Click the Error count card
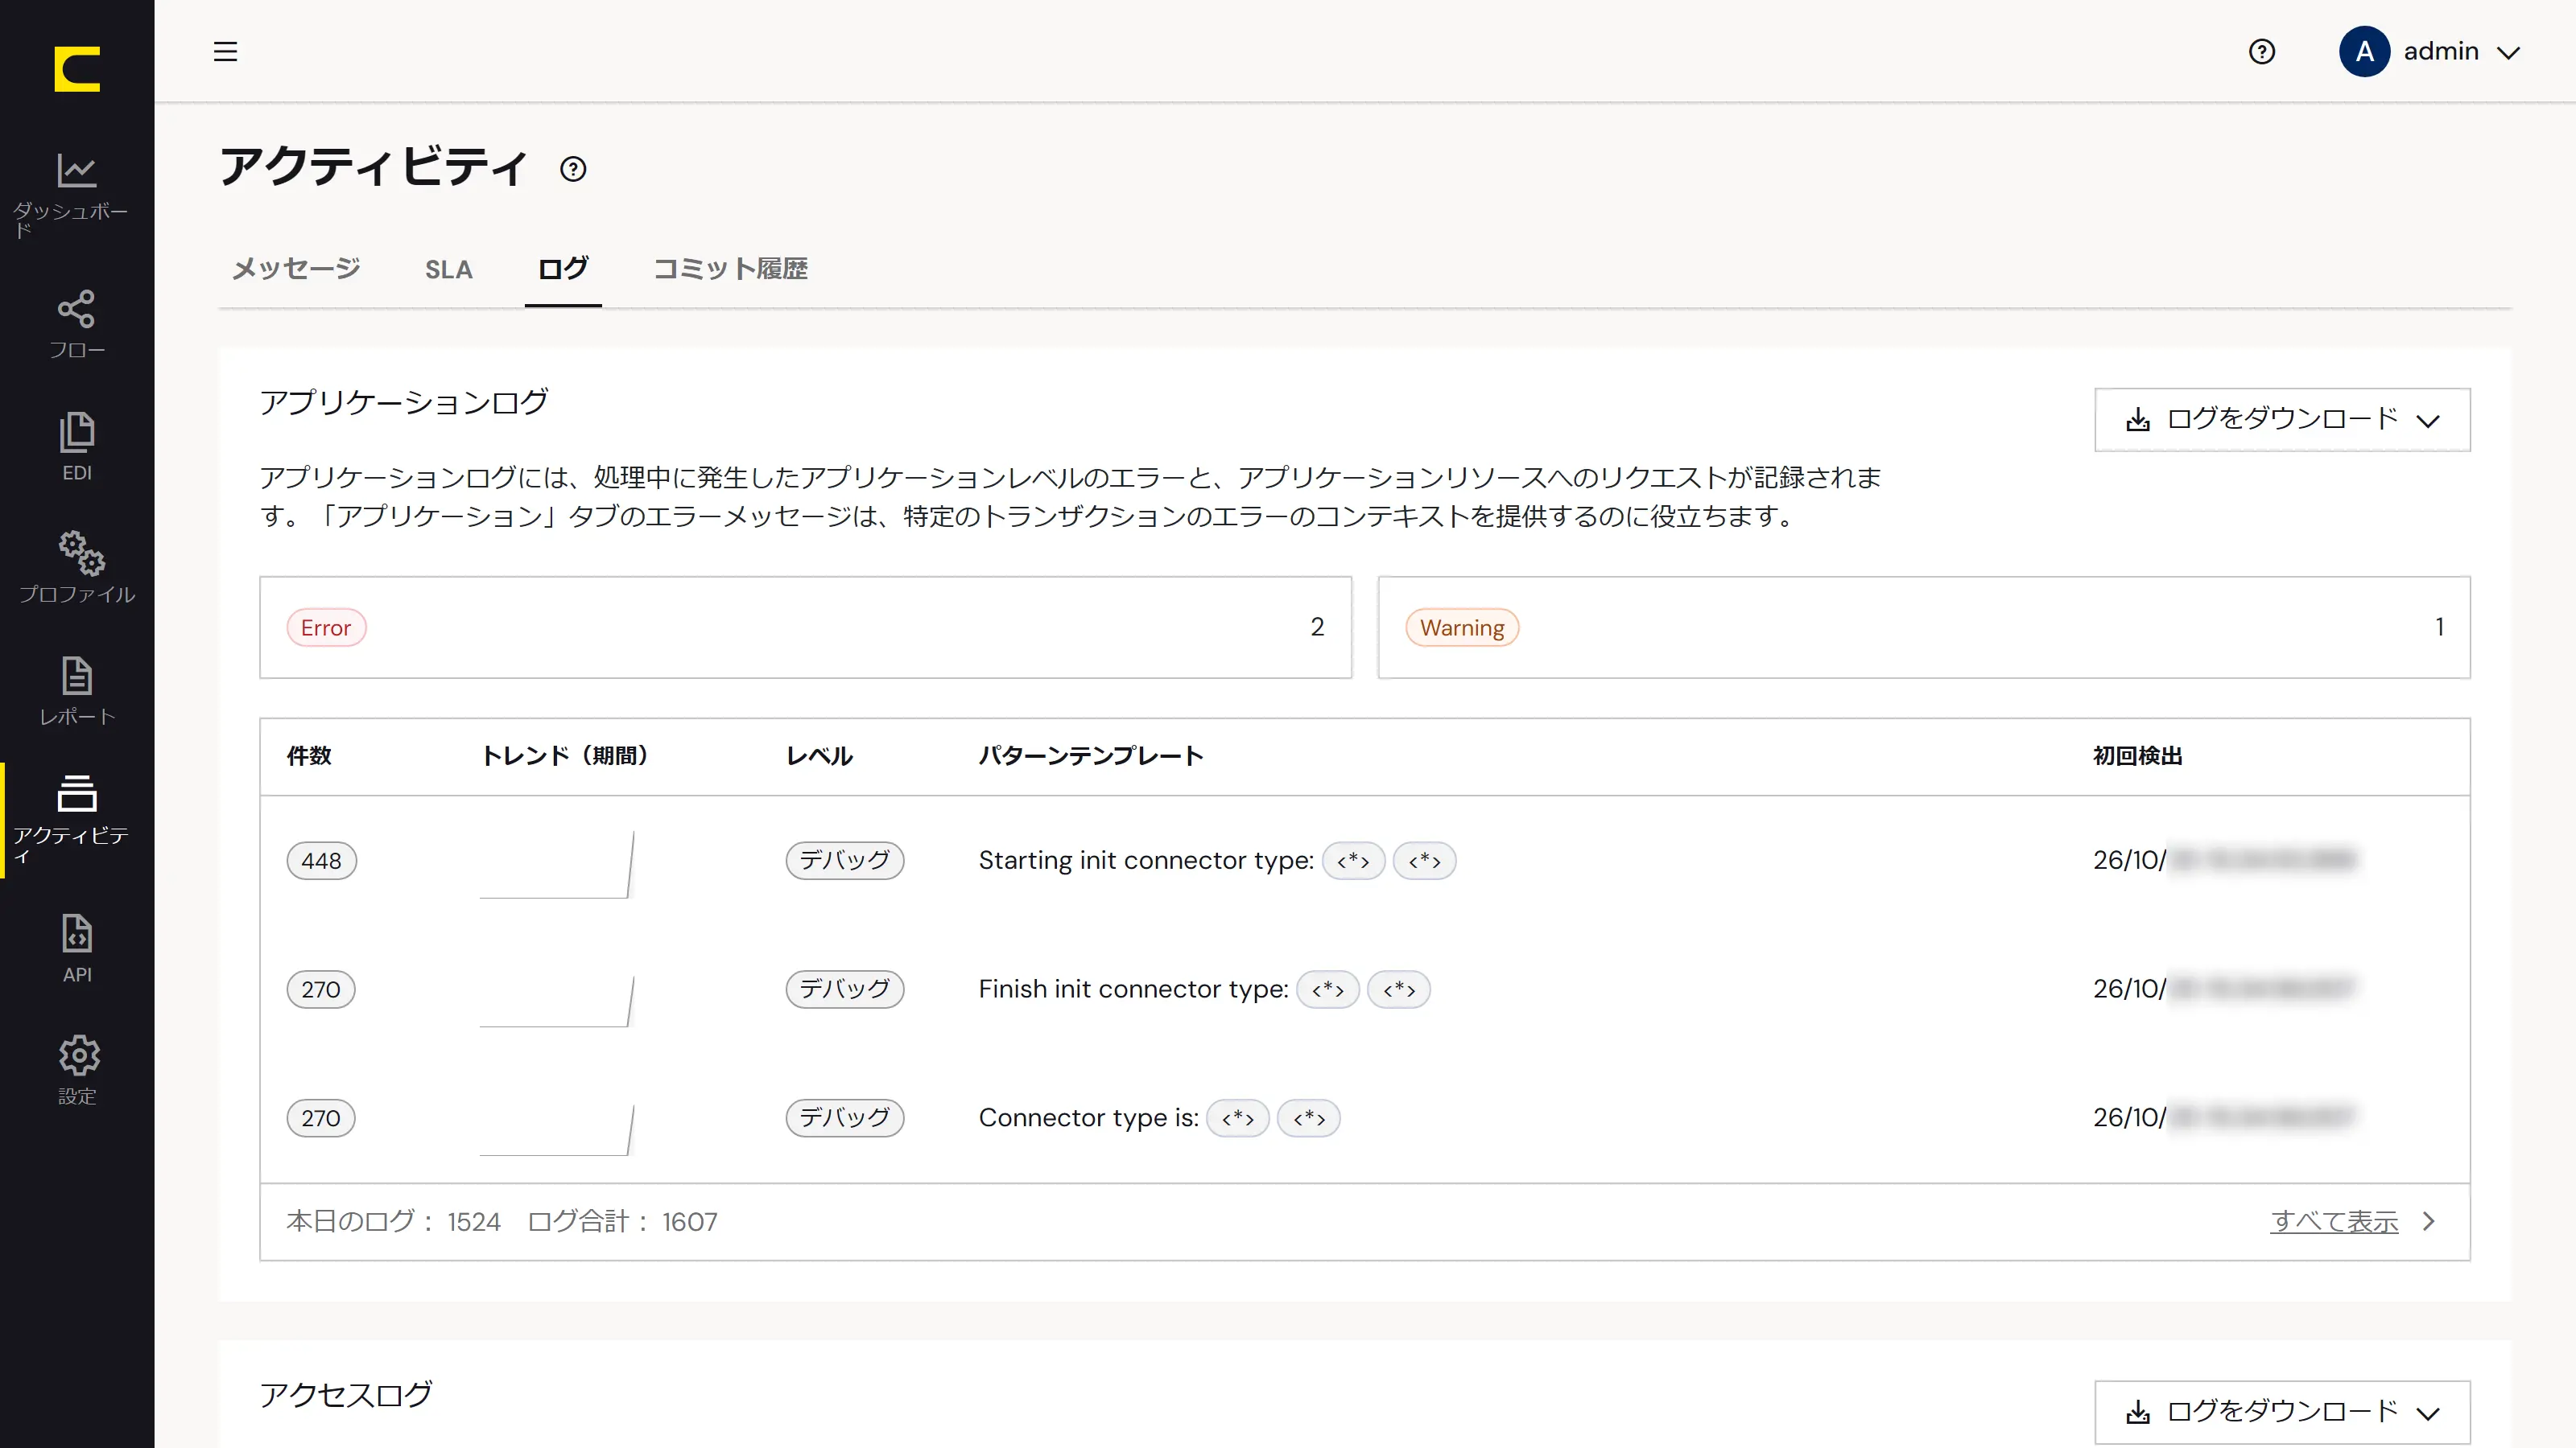Viewport: 2576px width, 1448px height. [805, 627]
